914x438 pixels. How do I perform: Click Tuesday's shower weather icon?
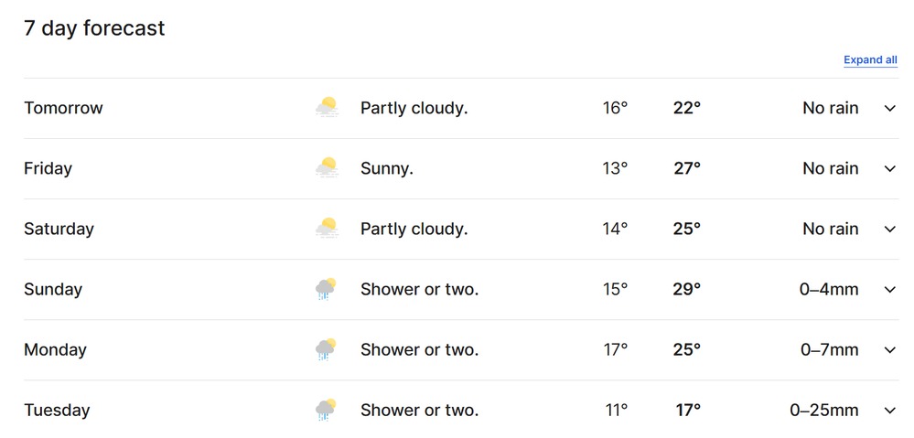[x=326, y=410]
